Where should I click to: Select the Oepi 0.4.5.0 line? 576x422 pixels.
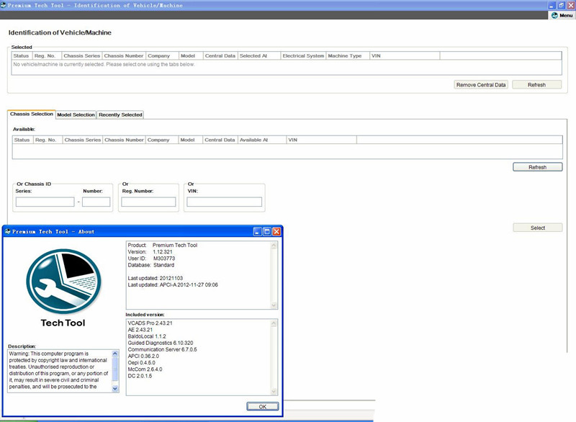[141, 363]
